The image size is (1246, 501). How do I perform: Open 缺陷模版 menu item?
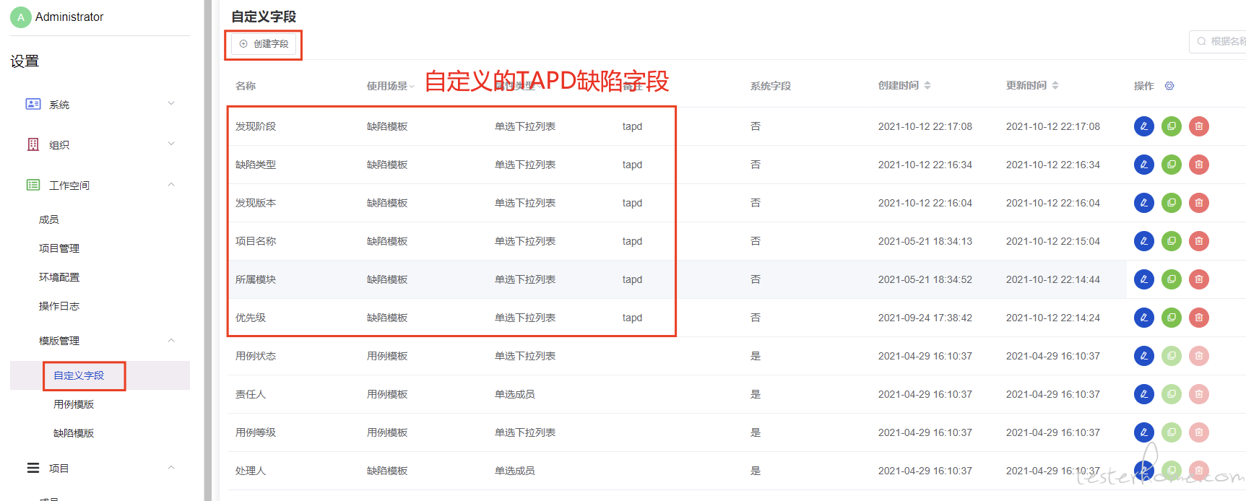click(74, 433)
